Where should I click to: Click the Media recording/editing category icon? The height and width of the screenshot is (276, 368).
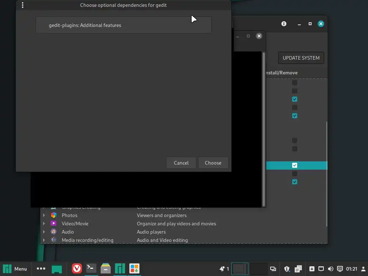[54, 240]
